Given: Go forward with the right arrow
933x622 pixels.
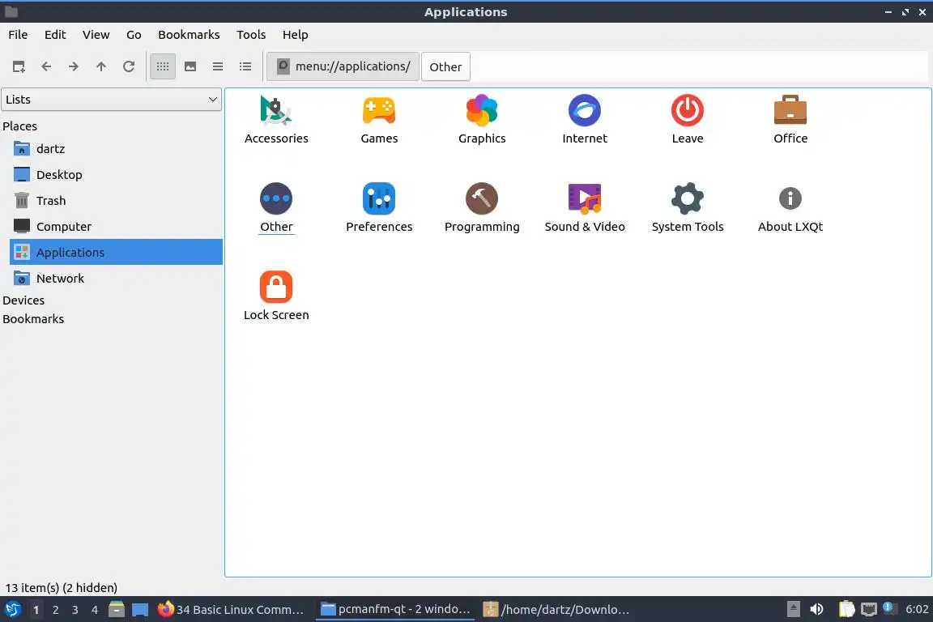Looking at the screenshot, I should (x=73, y=66).
